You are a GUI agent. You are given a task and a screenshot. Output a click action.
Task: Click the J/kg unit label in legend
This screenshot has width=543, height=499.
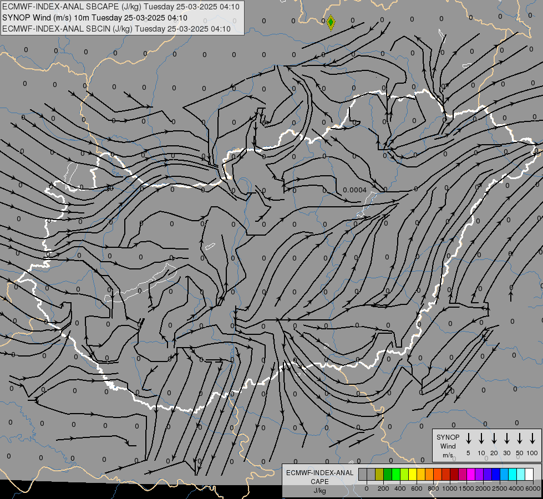319,491
